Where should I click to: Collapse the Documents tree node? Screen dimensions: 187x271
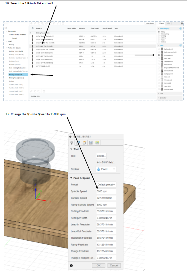(x=7, y=31)
